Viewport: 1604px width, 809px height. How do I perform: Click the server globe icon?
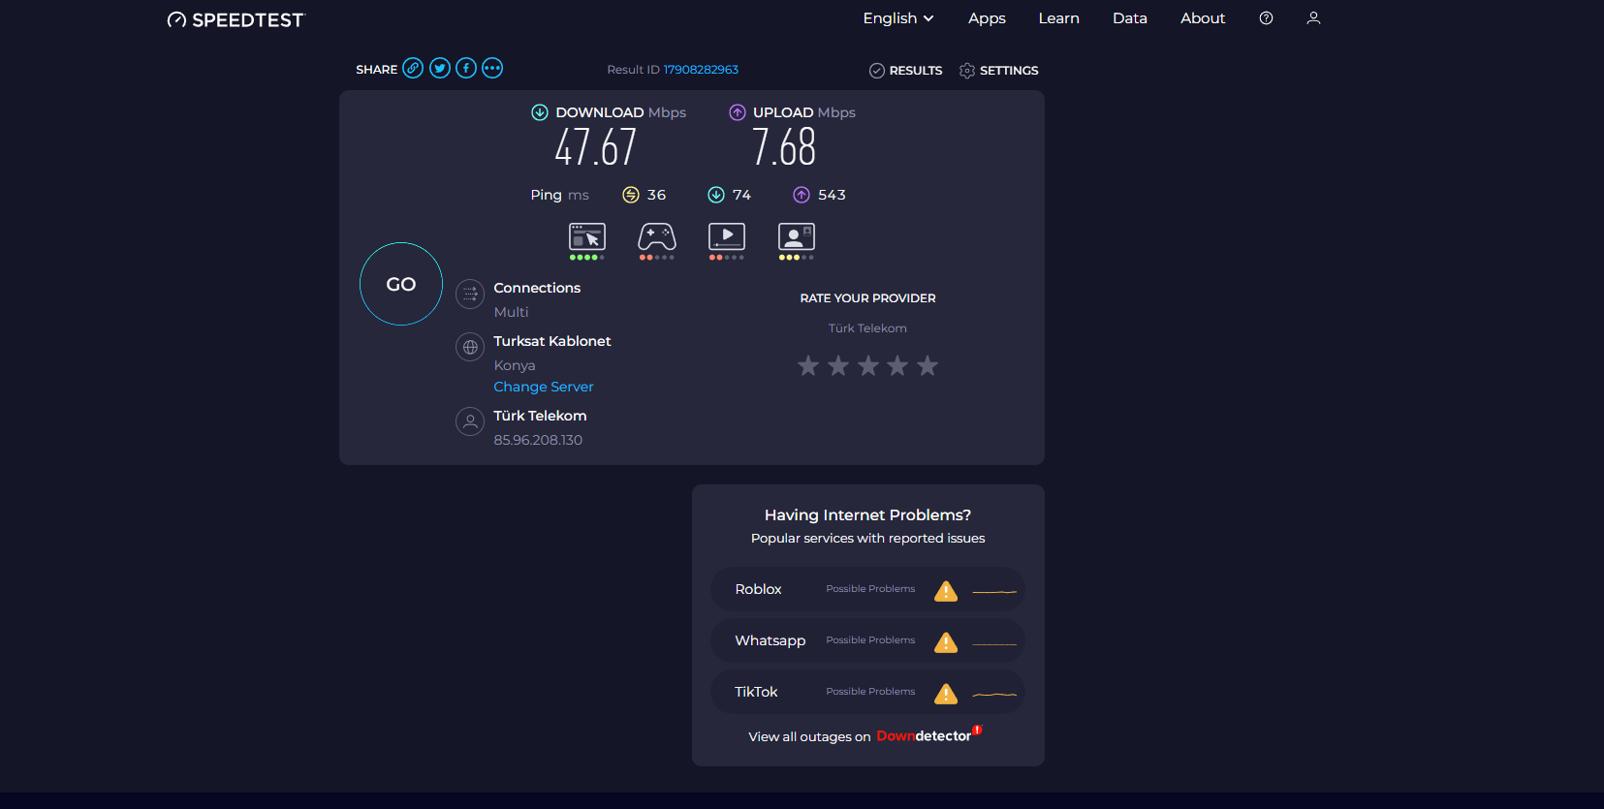470,347
